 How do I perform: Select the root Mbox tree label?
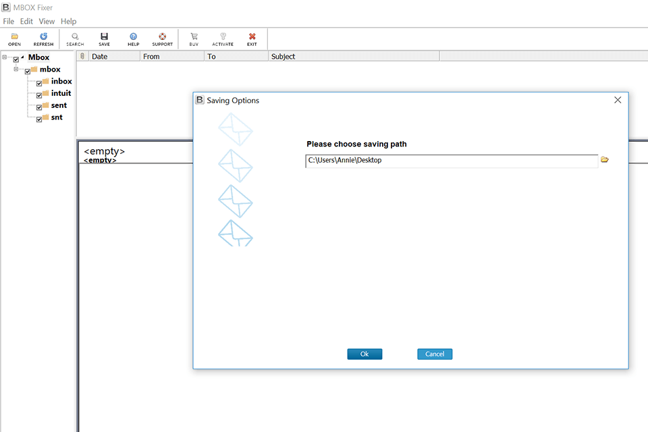pyautogui.click(x=39, y=57)
